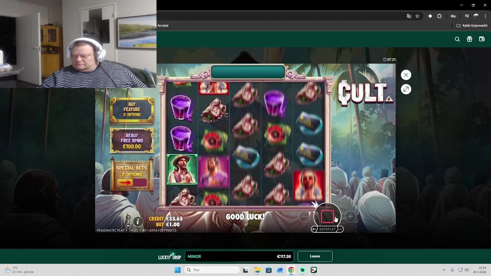Open the Autoplay settings
The width and height of the screenshot is (491, 276).
tap(327, 229)
